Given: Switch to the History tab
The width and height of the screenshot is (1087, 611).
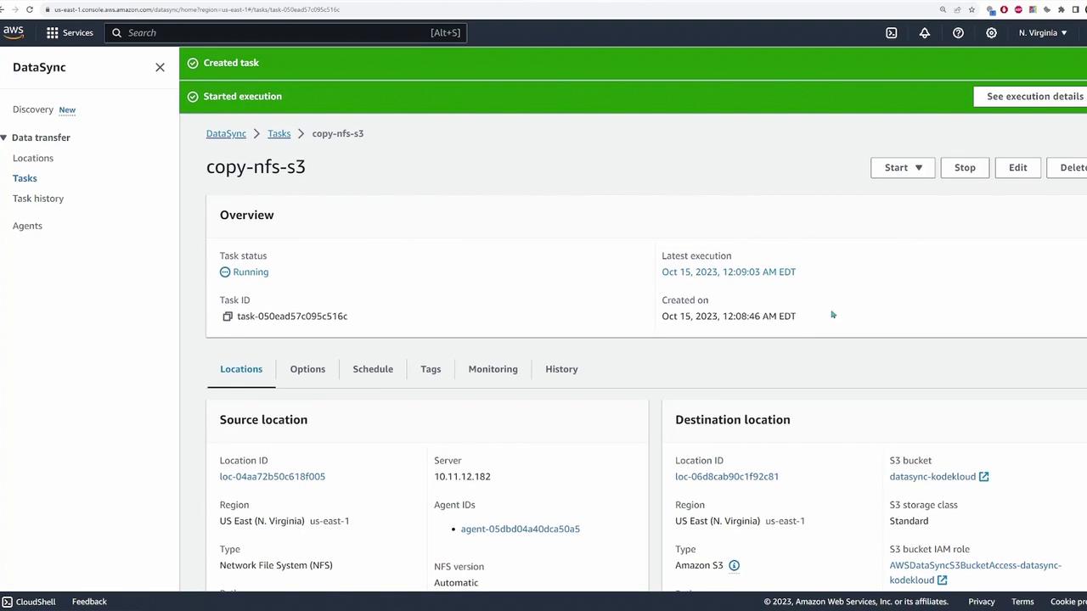Looking at the screenshot, I should click(561, 369).
